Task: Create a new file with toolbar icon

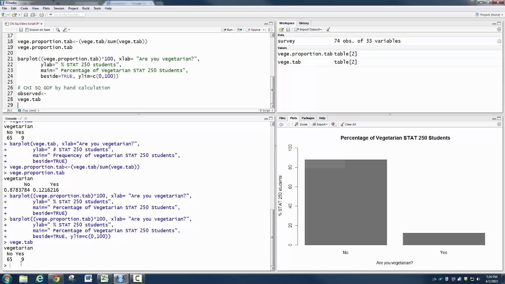Action: [4, 15]
